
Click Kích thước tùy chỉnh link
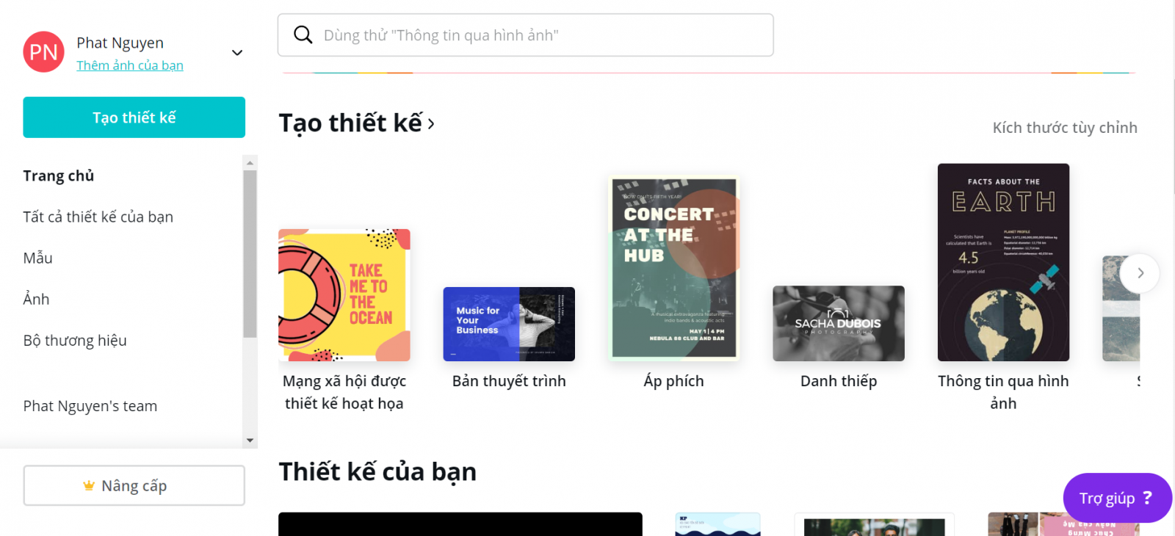pyautogui.click(x=1065, y=128)
